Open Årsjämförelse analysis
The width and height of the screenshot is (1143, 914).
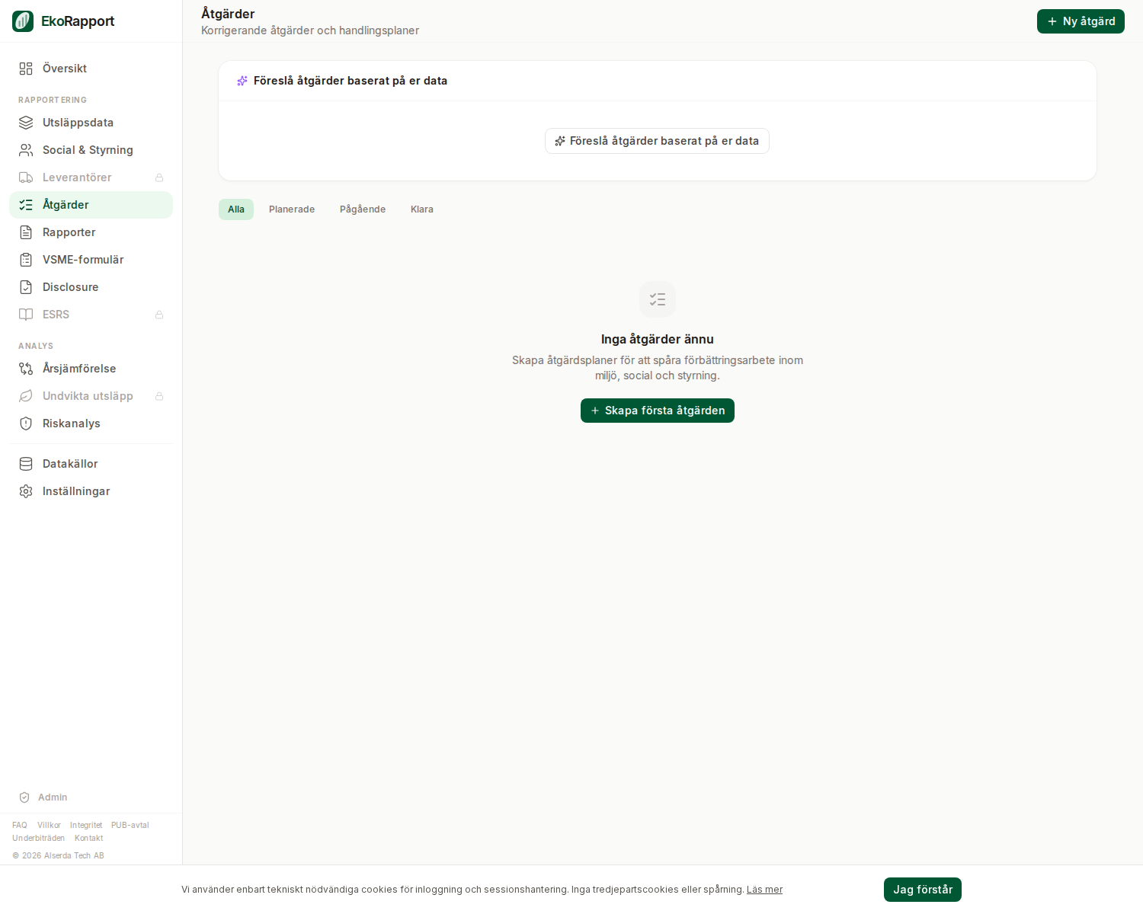tap(91, 369)
